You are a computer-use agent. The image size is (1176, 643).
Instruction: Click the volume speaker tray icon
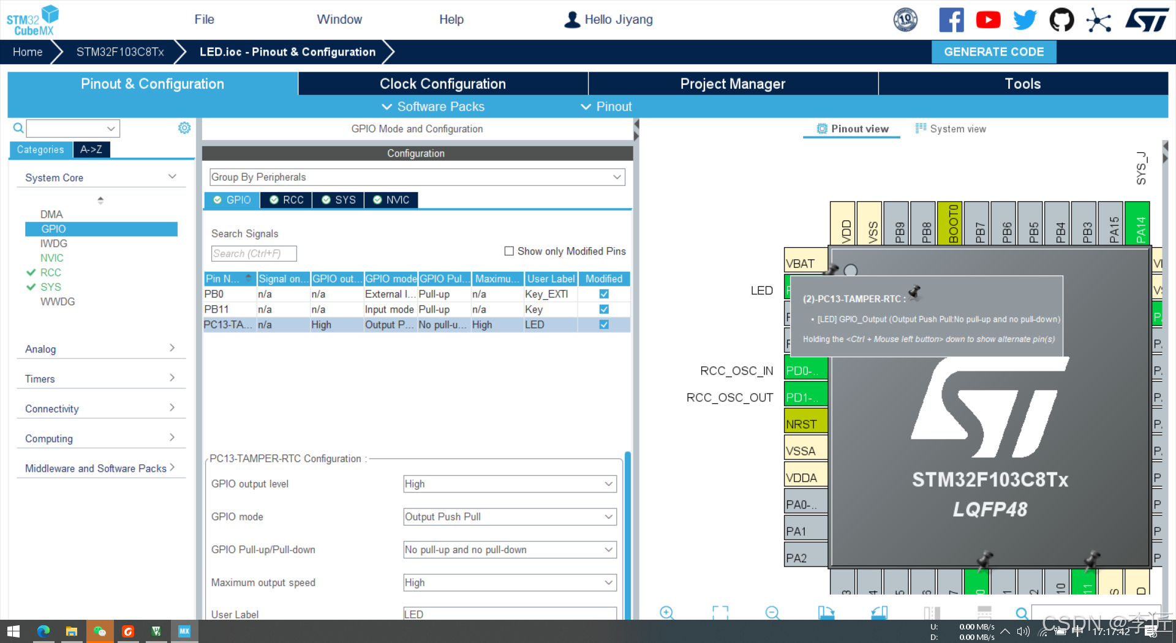tap(1023, 631)
